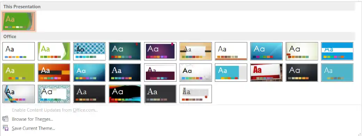
Task: Apply the dark gray theme with blue-gray swatches
Action: [160, 94]
